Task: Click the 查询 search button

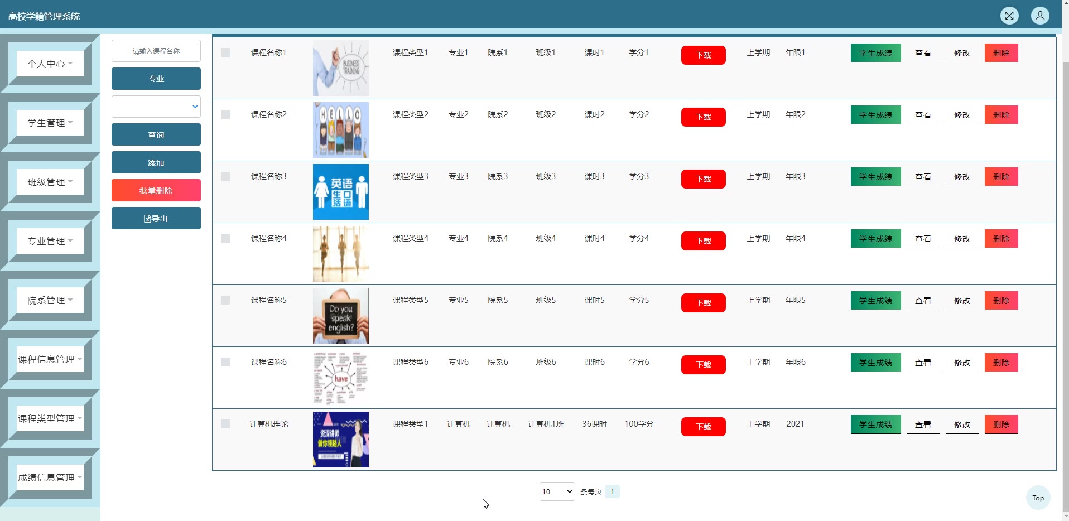Action: click(156, 134)
